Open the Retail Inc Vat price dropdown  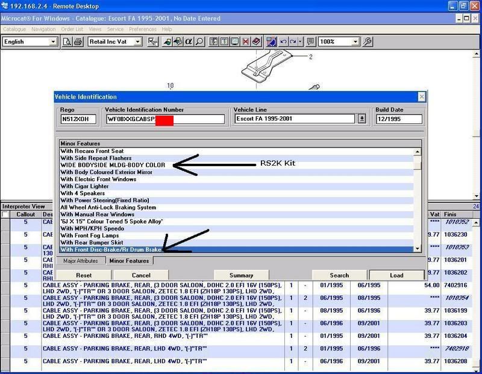point(138,42)
